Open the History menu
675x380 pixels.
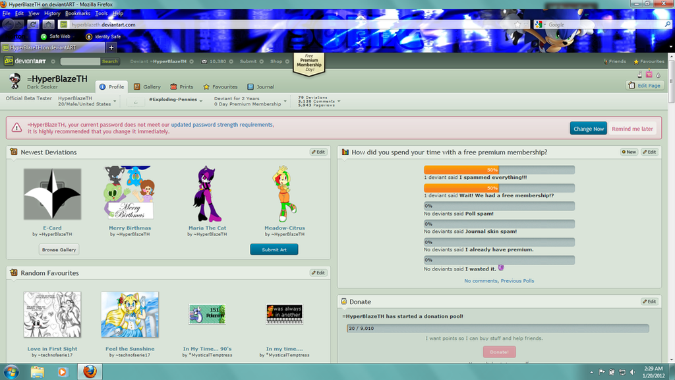pos(52,14)
